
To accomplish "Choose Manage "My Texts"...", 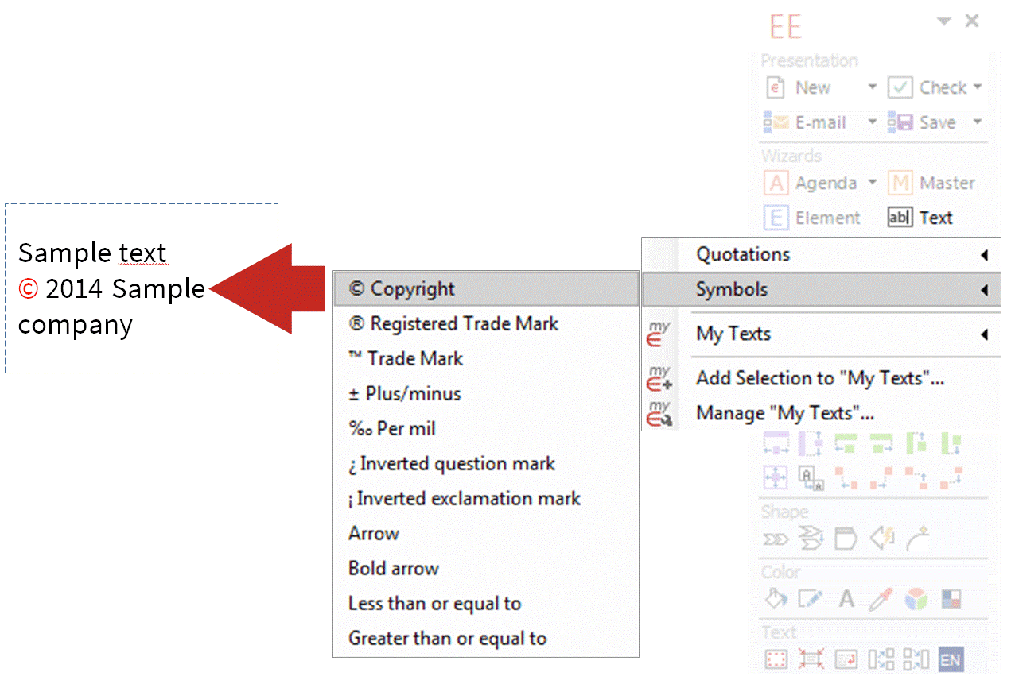I will click(821, 413).
